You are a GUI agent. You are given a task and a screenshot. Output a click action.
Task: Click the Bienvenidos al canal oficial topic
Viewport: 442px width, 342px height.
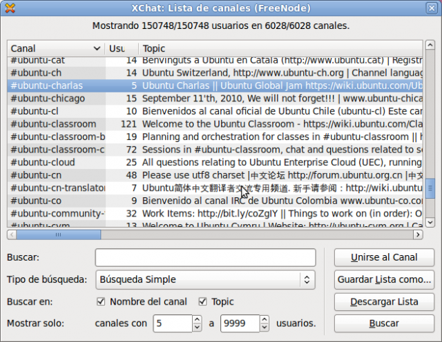pyautogui.click(x=282, y=111)
